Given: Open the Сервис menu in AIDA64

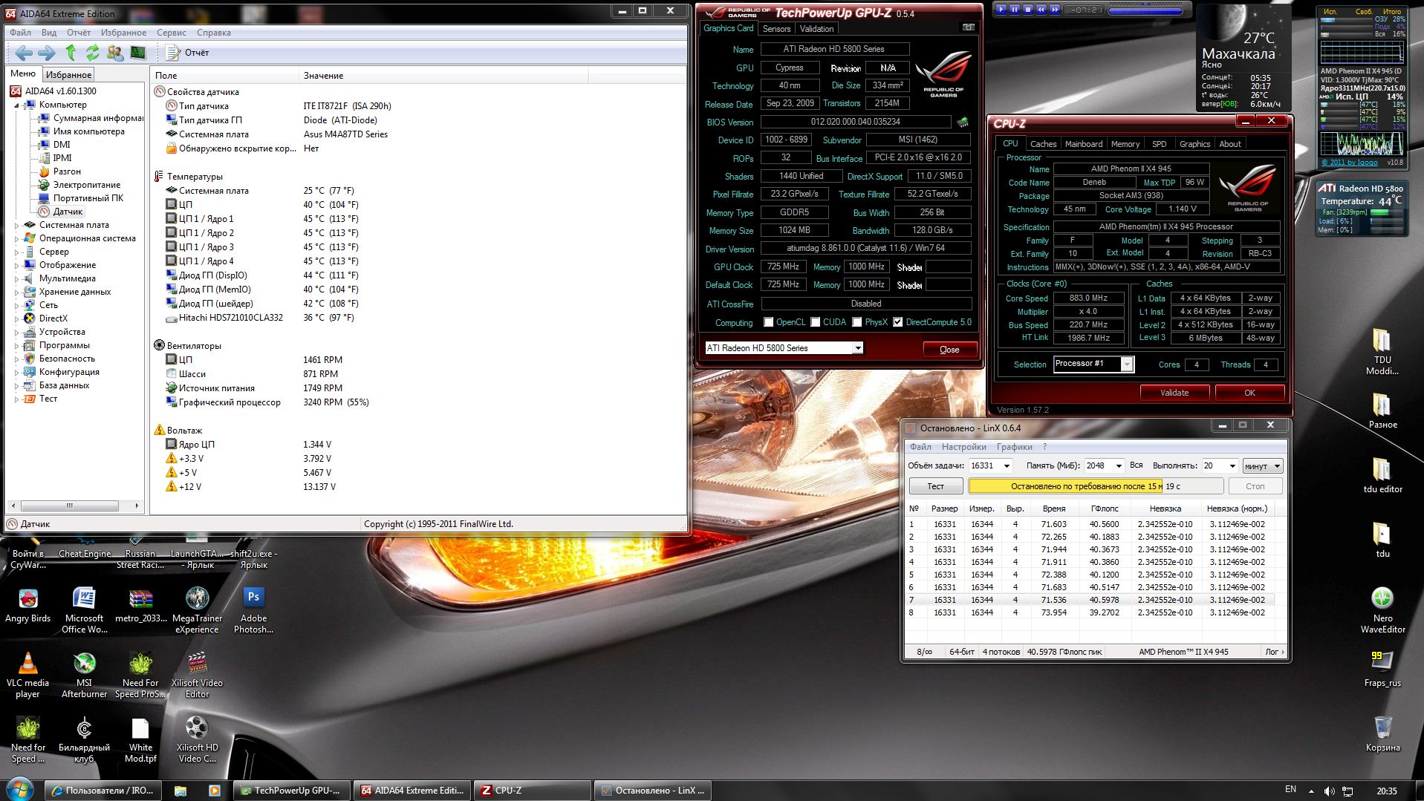Looking at the screenshot, I should [x=171, y=33].
